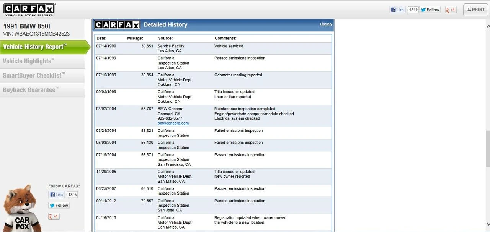Visit the bmwconcord.com link

click(173, 123)
